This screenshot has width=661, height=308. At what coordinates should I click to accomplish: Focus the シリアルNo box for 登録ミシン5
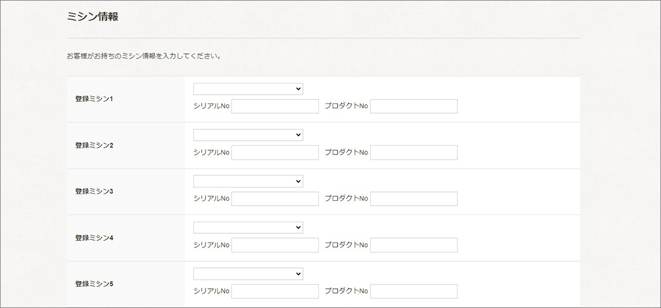coord(275,291)
